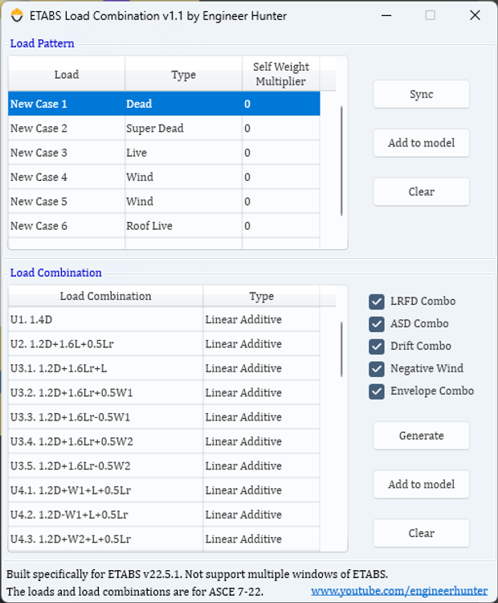
Task: Uncheck the Negative Wind checkbox
Action: pos(377,369)
